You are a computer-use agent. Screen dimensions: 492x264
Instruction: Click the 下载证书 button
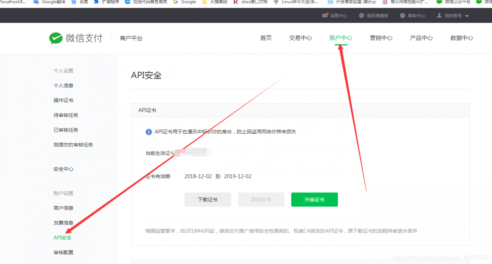pyautogui.click(x=208, y=200)
